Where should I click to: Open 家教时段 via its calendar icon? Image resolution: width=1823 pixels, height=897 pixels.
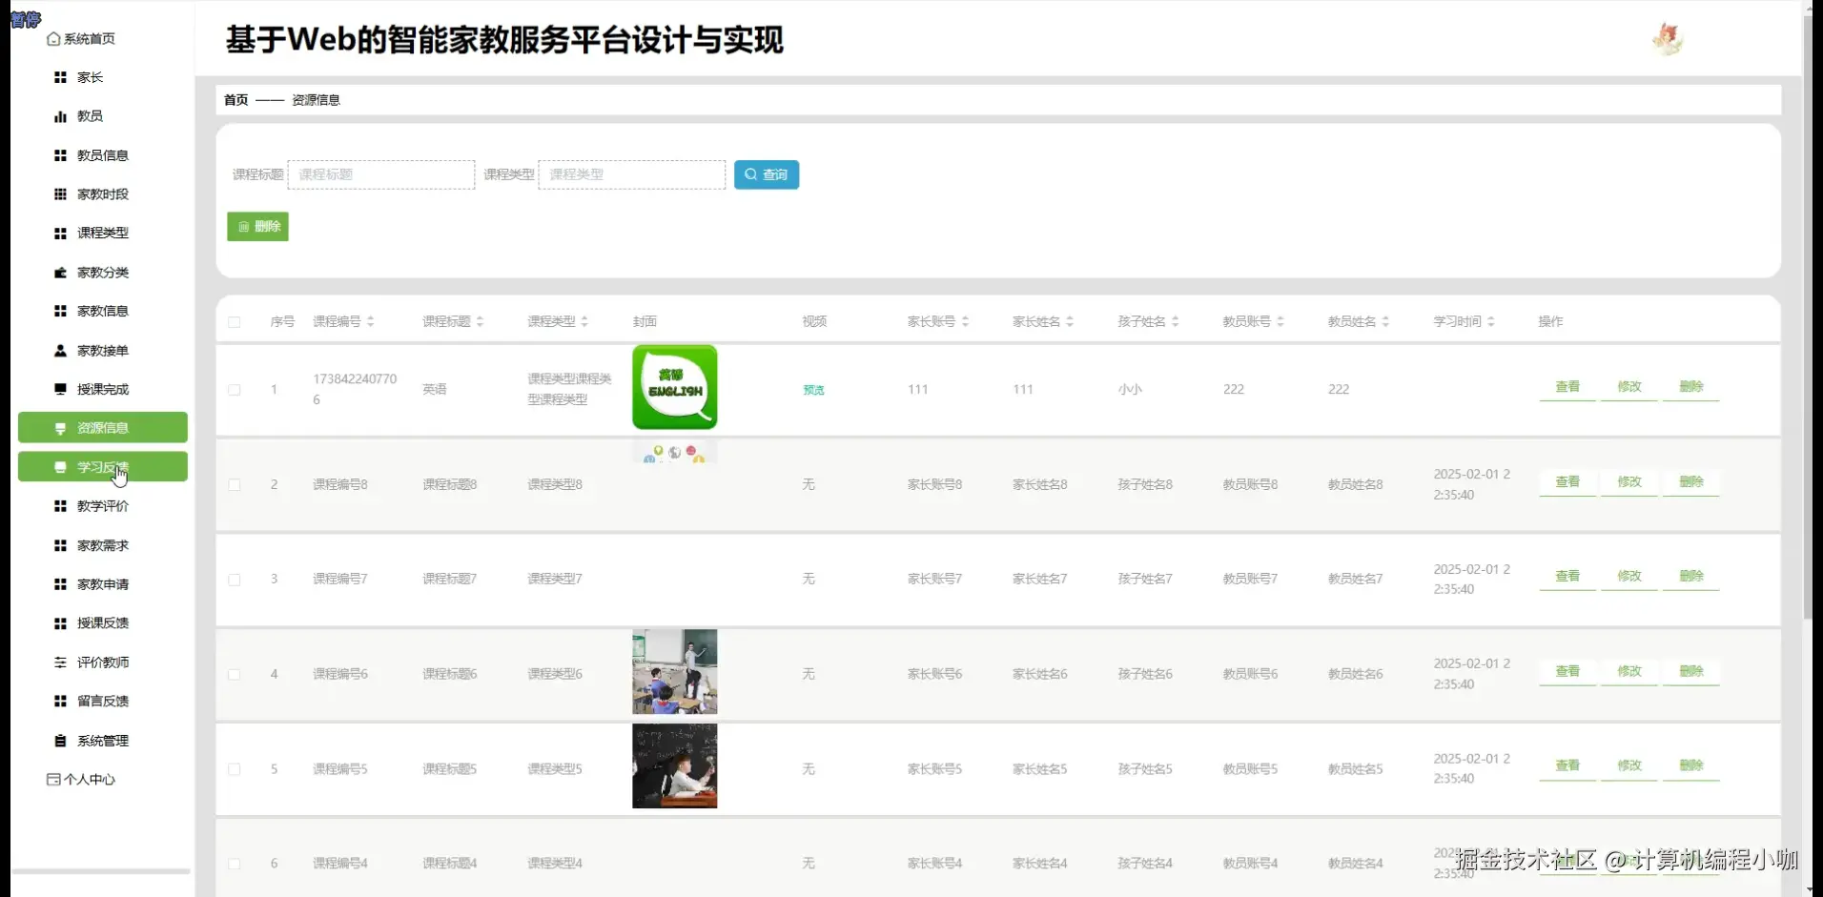pos(59,194)
